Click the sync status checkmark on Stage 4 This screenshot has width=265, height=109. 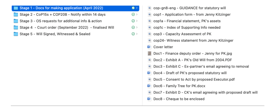pos(133,28)
